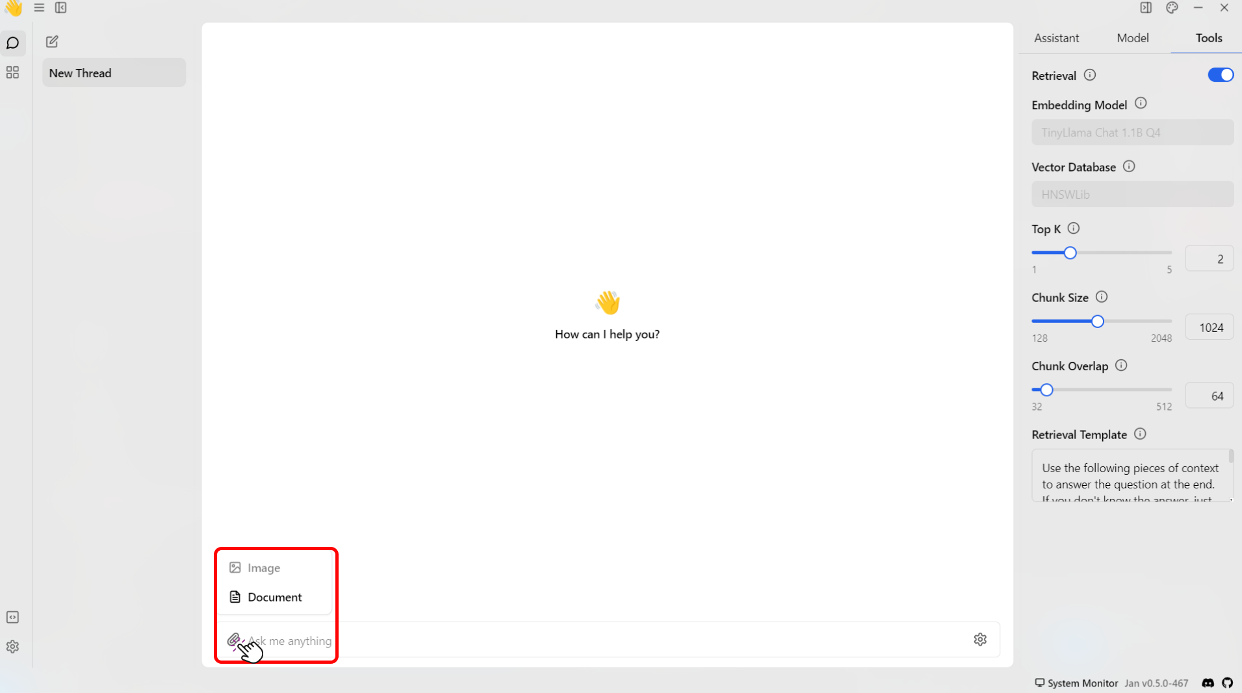Click the Retrieval Template scrollbar
The height and width of the screenshot is (693, 1242).
click(1231, 457)
